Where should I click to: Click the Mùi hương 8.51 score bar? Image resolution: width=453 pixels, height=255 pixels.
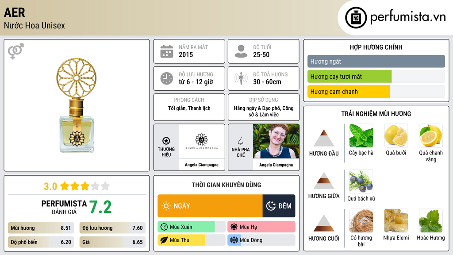41,228
